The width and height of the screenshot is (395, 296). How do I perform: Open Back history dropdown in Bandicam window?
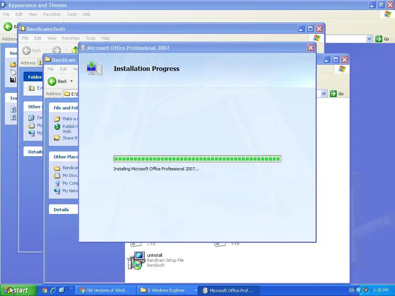tap(71, 81)
